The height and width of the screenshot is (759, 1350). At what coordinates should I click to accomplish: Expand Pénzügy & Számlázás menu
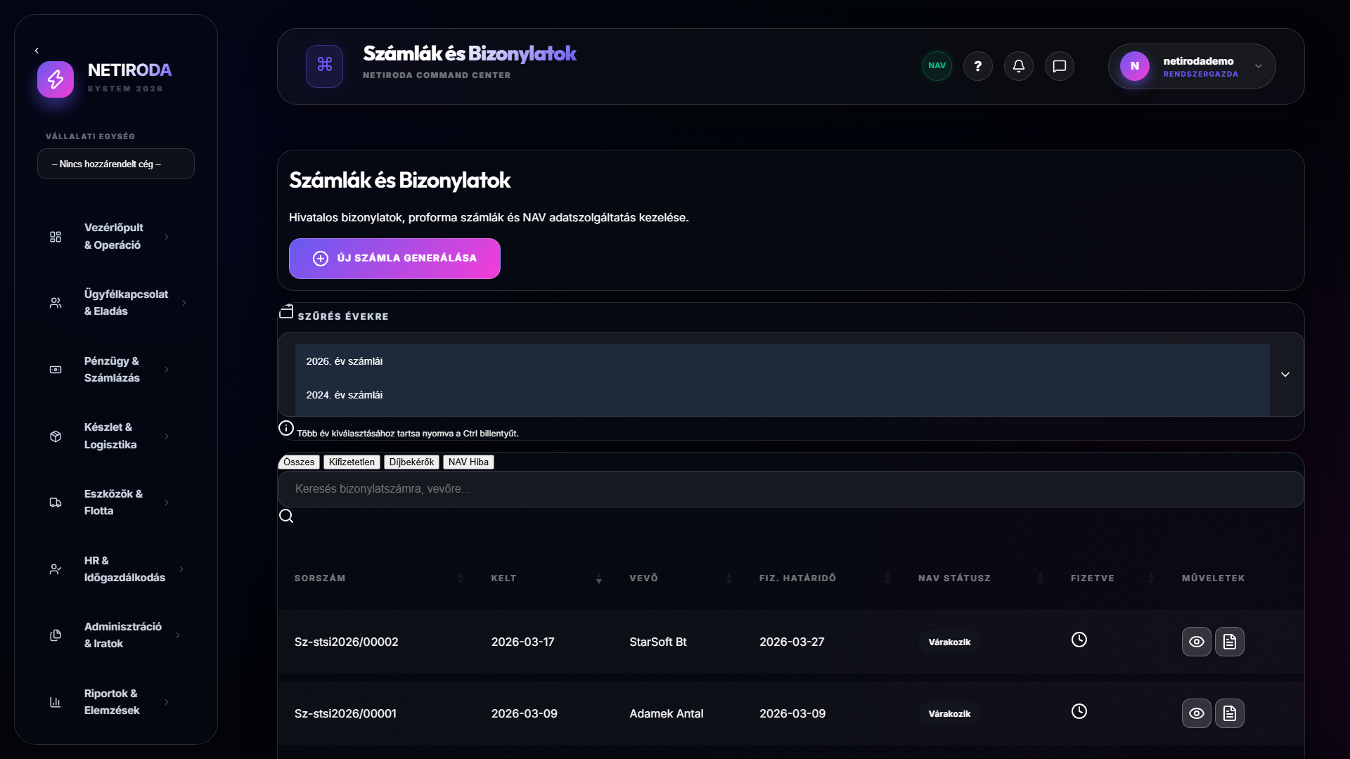point(116,370)
